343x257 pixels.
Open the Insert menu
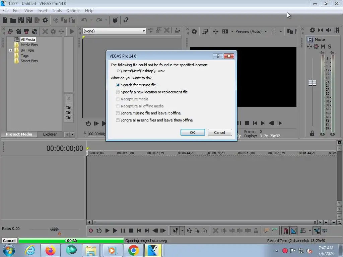pos(42,11)
